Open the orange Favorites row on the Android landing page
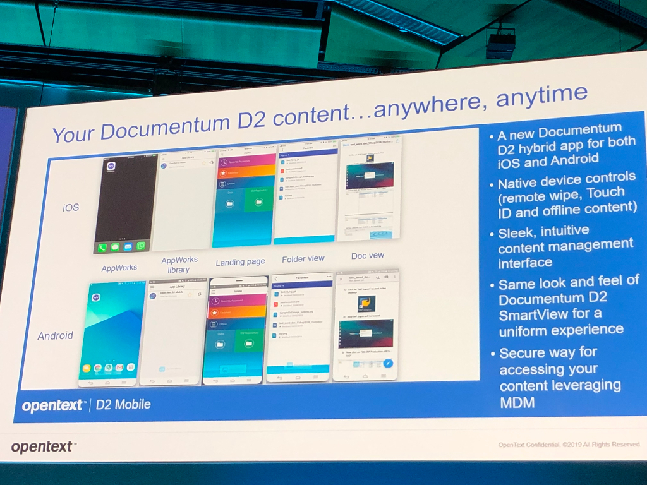This screenshot has width=647, height=485. (x=238, y=312)
